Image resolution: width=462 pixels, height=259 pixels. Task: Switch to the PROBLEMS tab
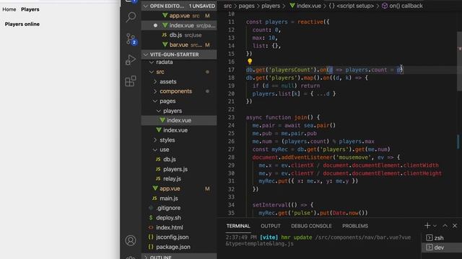354,226
